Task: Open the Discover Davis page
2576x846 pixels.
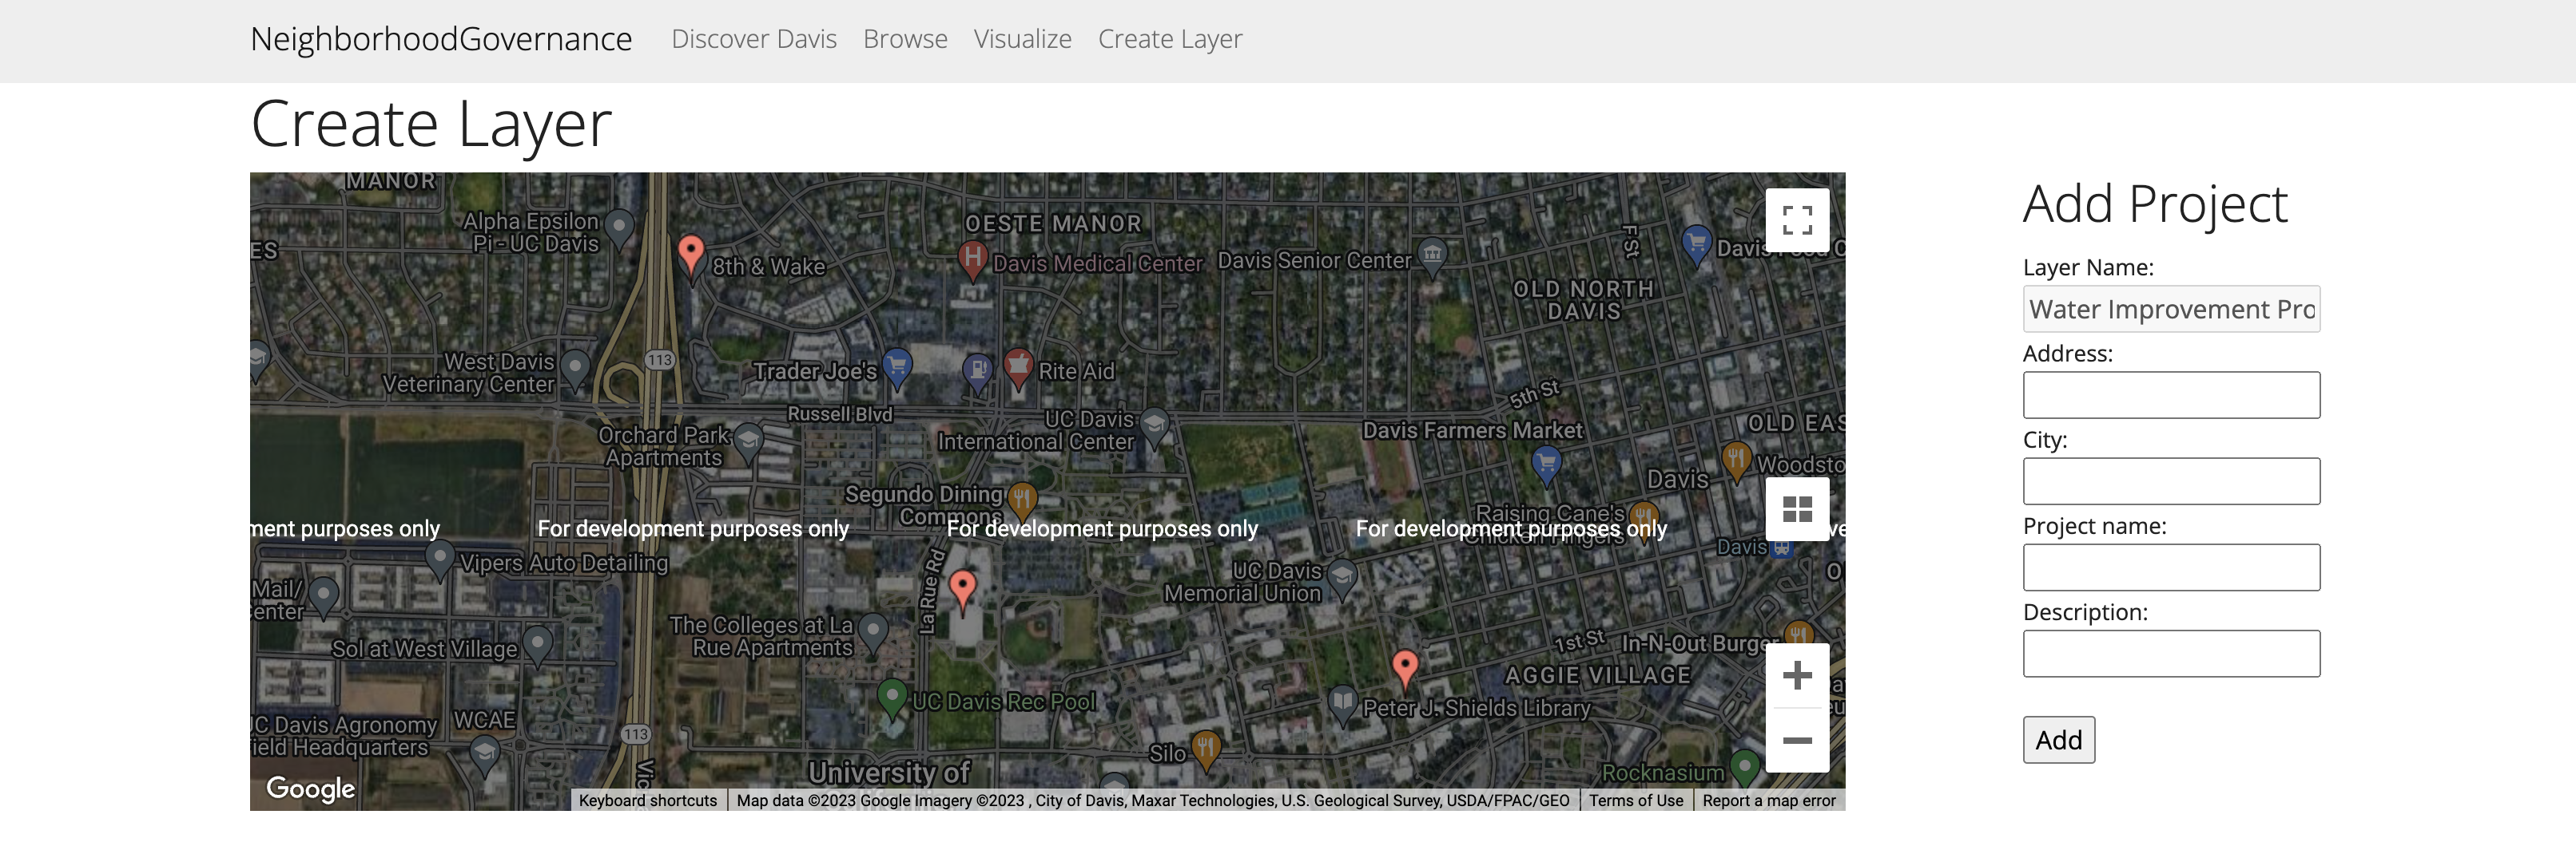Action: click(x=754, y=39)
